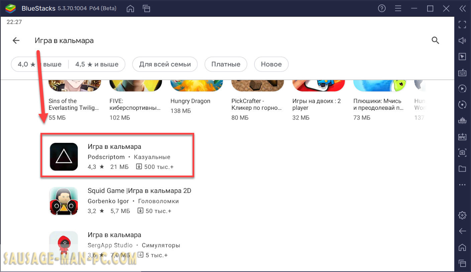Screen dimensions: 471x272
Task: Click the circular rotate icon in sidebar
Action: [462, 104]
